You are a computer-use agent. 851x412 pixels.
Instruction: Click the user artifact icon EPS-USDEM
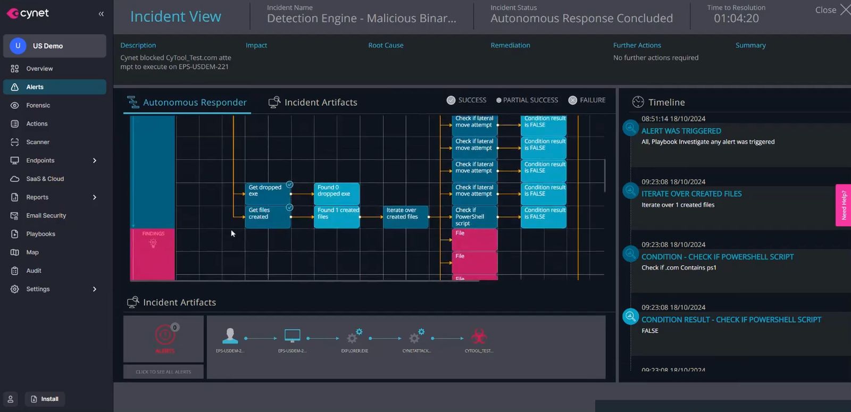[x=230, y=336]
